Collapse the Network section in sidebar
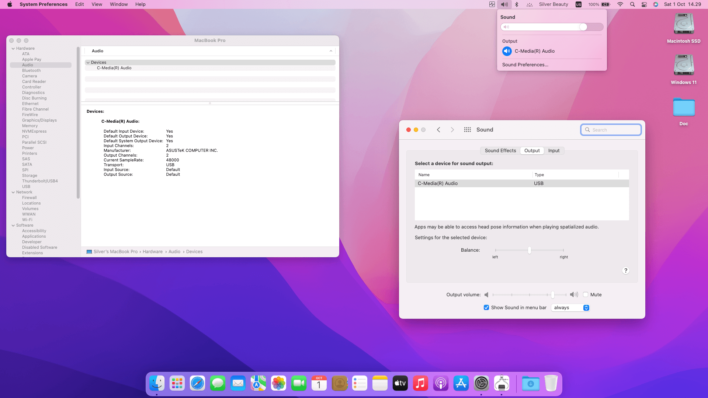The width and height of the screenshot is (708, 398). [13, 192]
